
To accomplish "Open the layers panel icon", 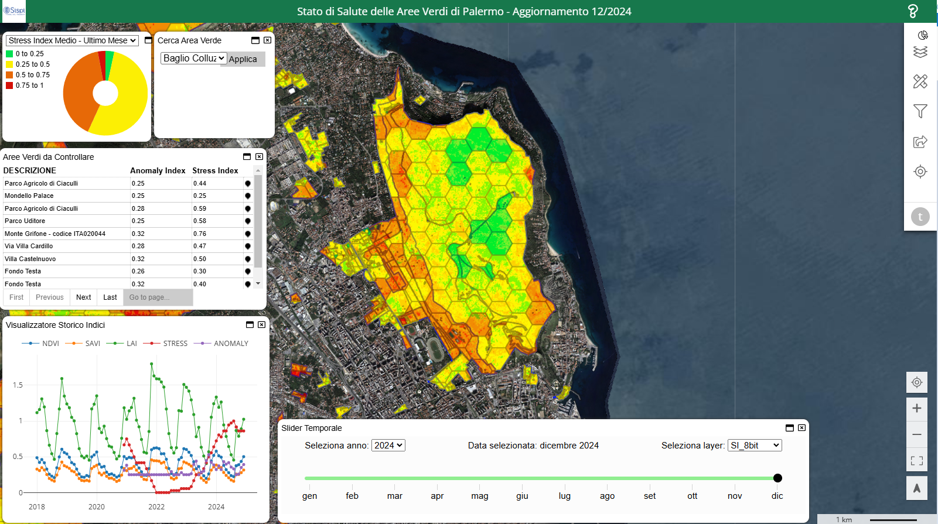I will (920, 52).
